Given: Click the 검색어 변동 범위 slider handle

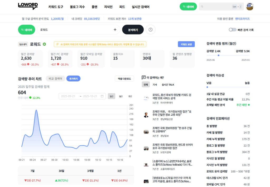Looking at the screenshot, I should pos(219,55).
